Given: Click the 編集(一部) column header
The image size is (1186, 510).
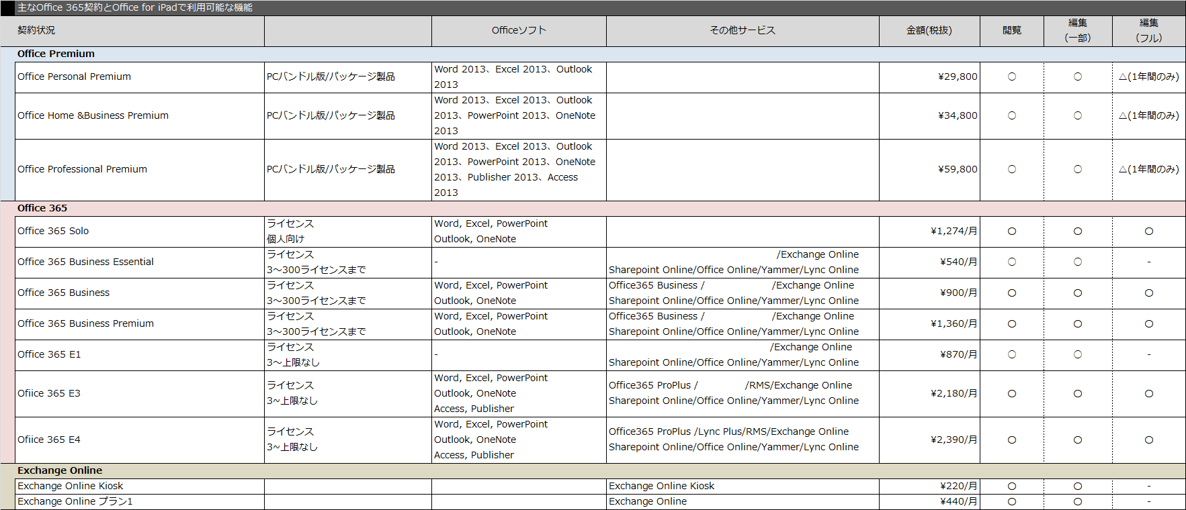Looking at the screenshot, I should pyautogui.click(x=1078, y=31).
